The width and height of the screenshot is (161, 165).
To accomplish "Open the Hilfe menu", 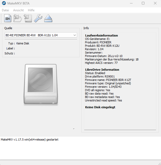I will pos(31,10).
